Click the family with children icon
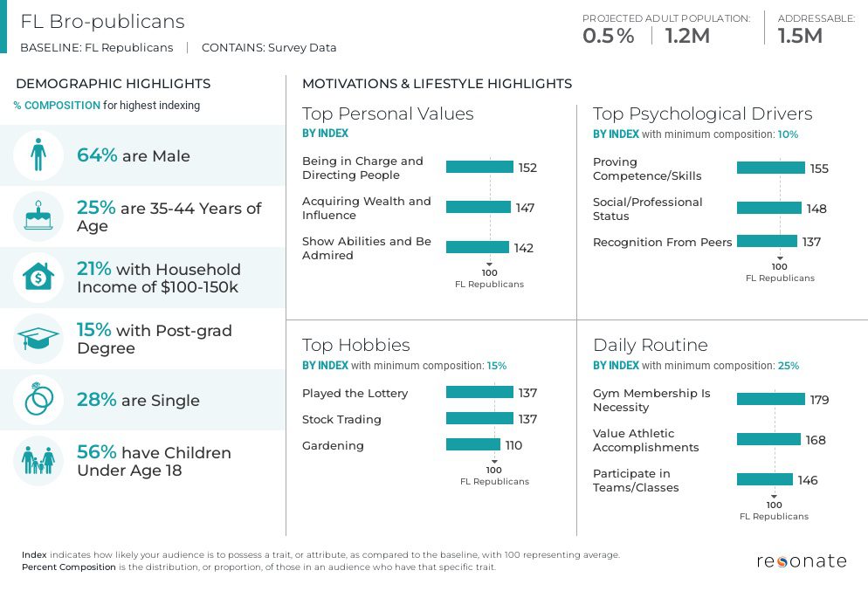 (x=38, y=460)
